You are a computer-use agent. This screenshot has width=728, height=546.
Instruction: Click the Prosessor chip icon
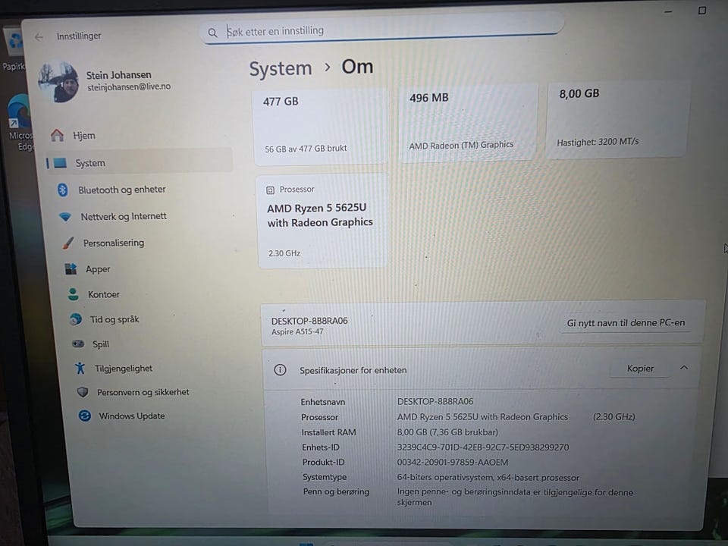coord(270,190)
